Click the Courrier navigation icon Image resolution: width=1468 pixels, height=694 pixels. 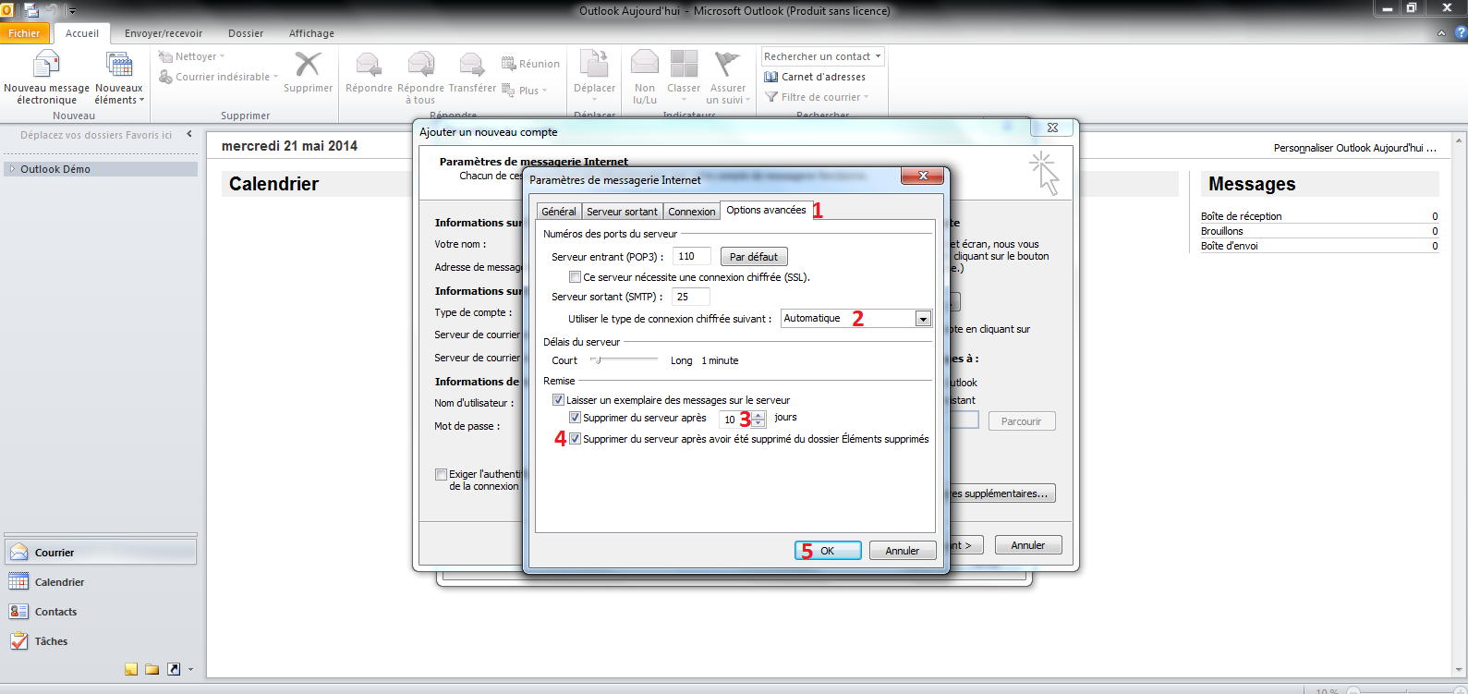click(19, 553)
